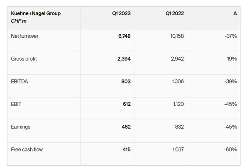Click the 415 free cash flow value
The height and width of the screenshot is (168, 249).
pyautogui.click(x=126, y=149)
